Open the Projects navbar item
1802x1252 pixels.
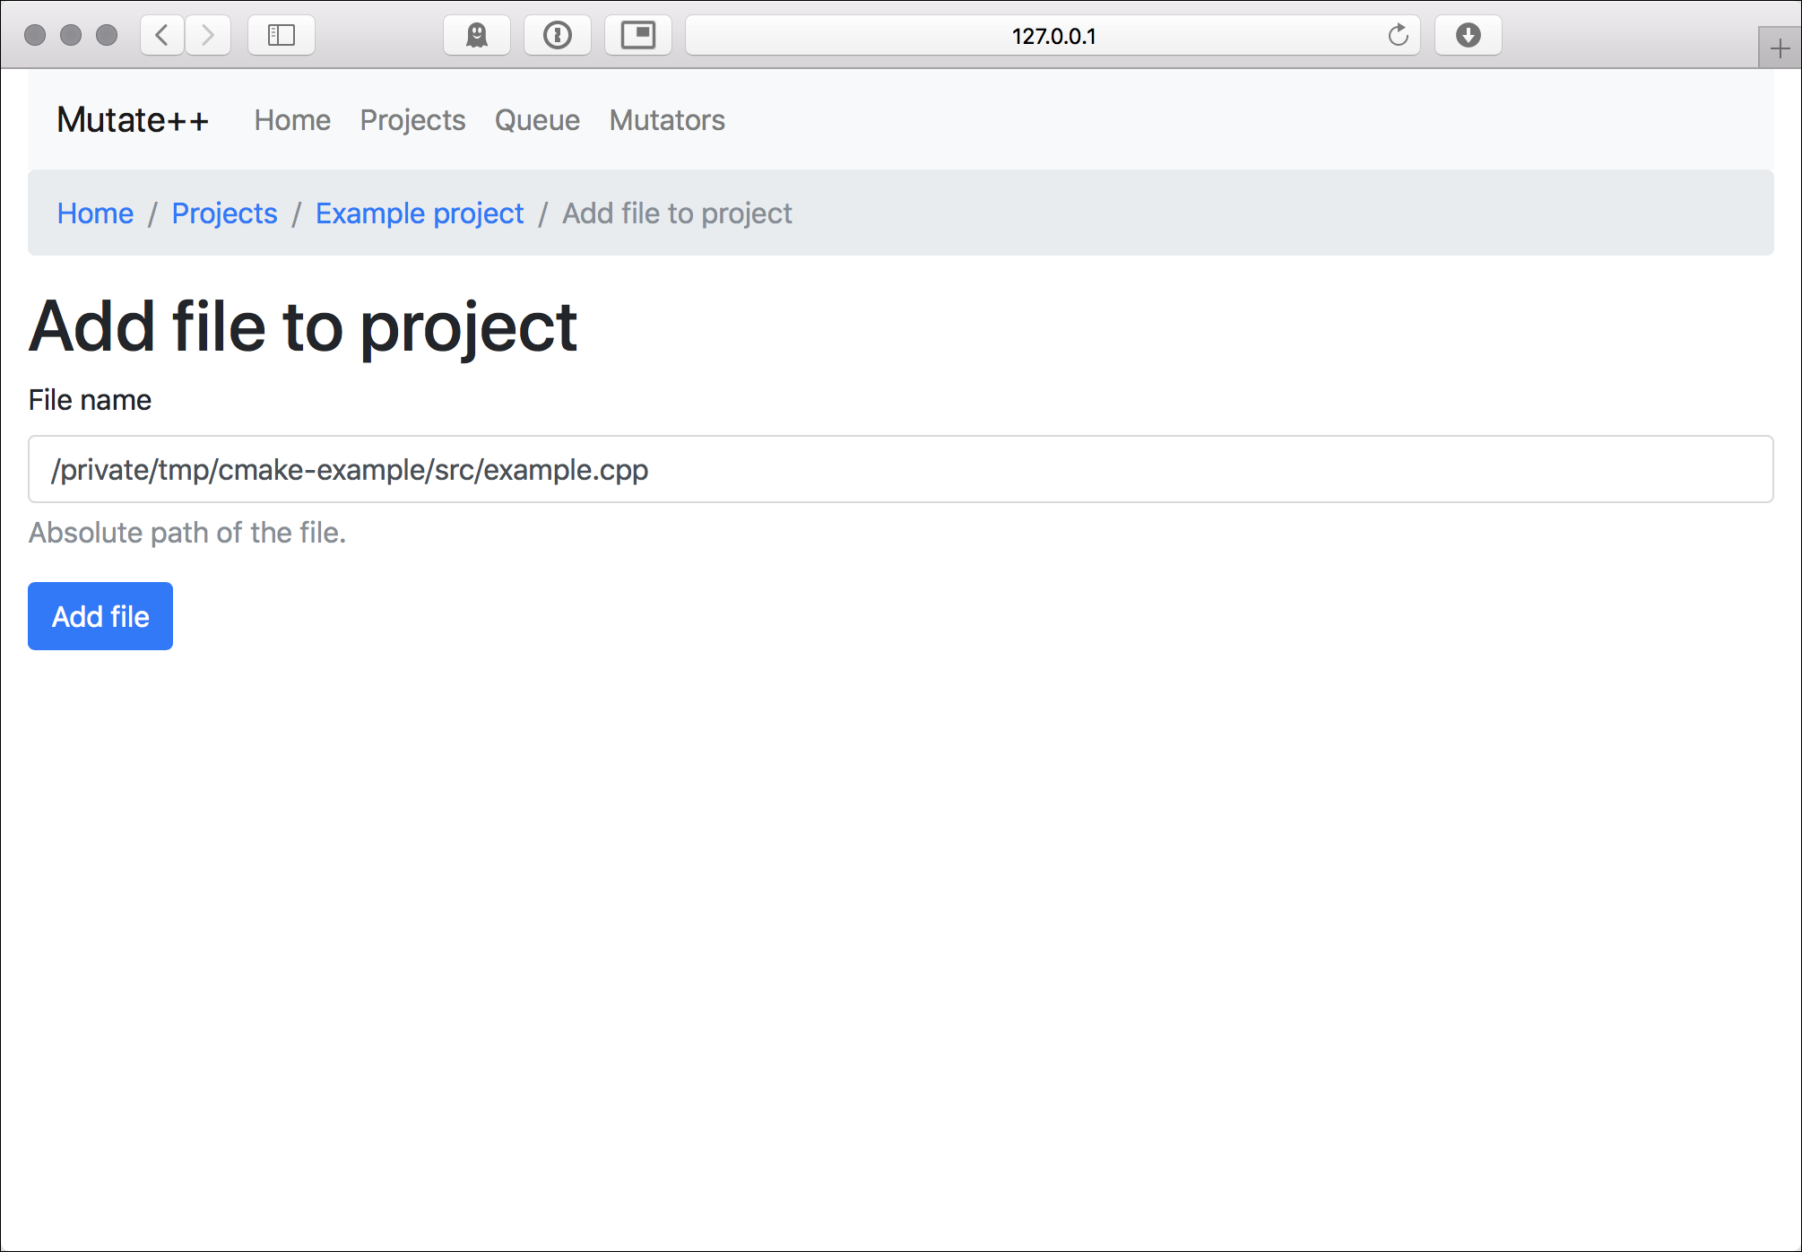coord(412,120)
